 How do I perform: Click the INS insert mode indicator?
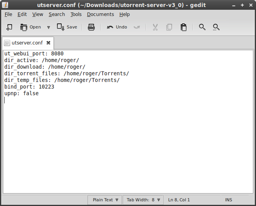(228, 200)
